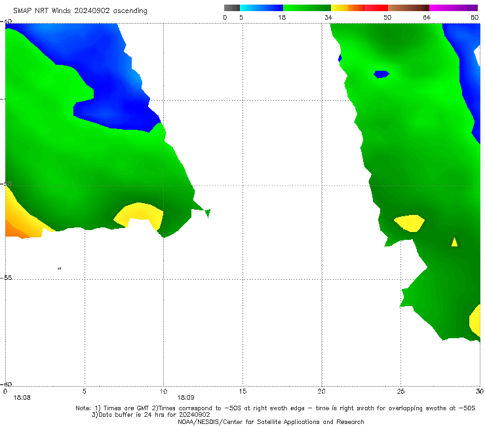This screenshot has height=426, width=485.
Task: Click the green segment of the colorbar
Action: tap(307, 8)
